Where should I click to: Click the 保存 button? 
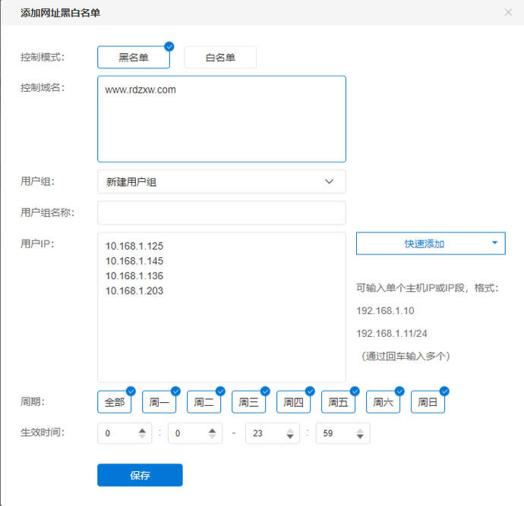tap(140, 475)
